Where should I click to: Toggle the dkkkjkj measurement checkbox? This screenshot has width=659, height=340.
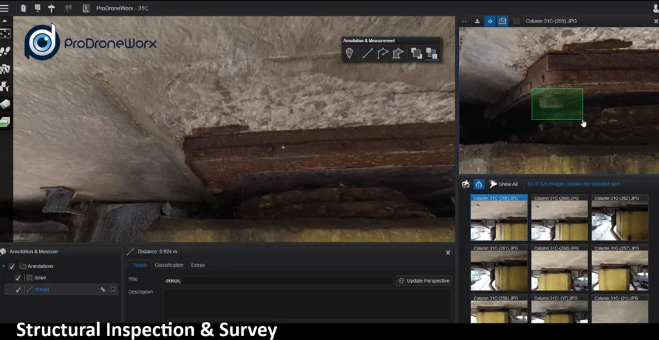point(18,290)
